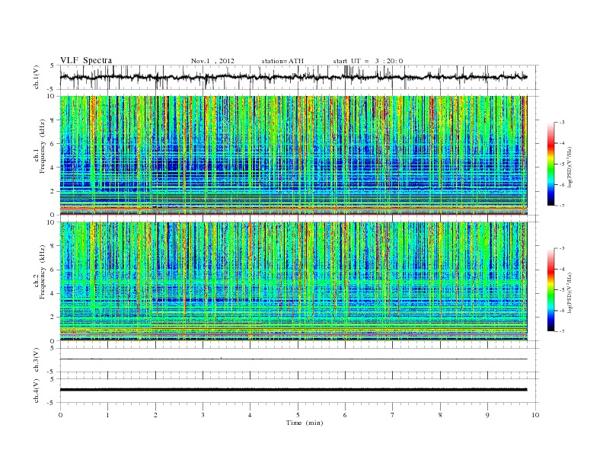Click the ch.1 waveform trace panel
Viewport: 603px width, 466px height.
[x=299, y=77]
